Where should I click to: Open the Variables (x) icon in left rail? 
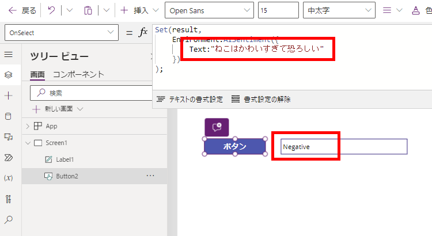point(8,178)
